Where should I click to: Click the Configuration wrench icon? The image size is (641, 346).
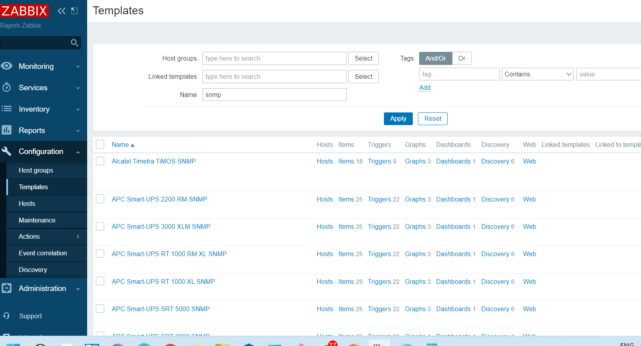6,151
